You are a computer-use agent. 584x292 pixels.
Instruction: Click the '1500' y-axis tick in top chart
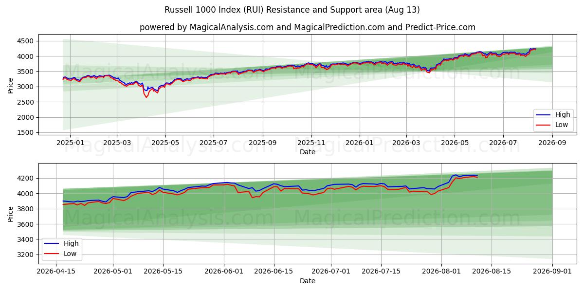tap(25, 132)
